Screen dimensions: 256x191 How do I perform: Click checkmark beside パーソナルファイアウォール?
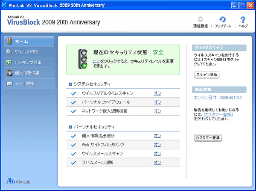pos(73,102)
